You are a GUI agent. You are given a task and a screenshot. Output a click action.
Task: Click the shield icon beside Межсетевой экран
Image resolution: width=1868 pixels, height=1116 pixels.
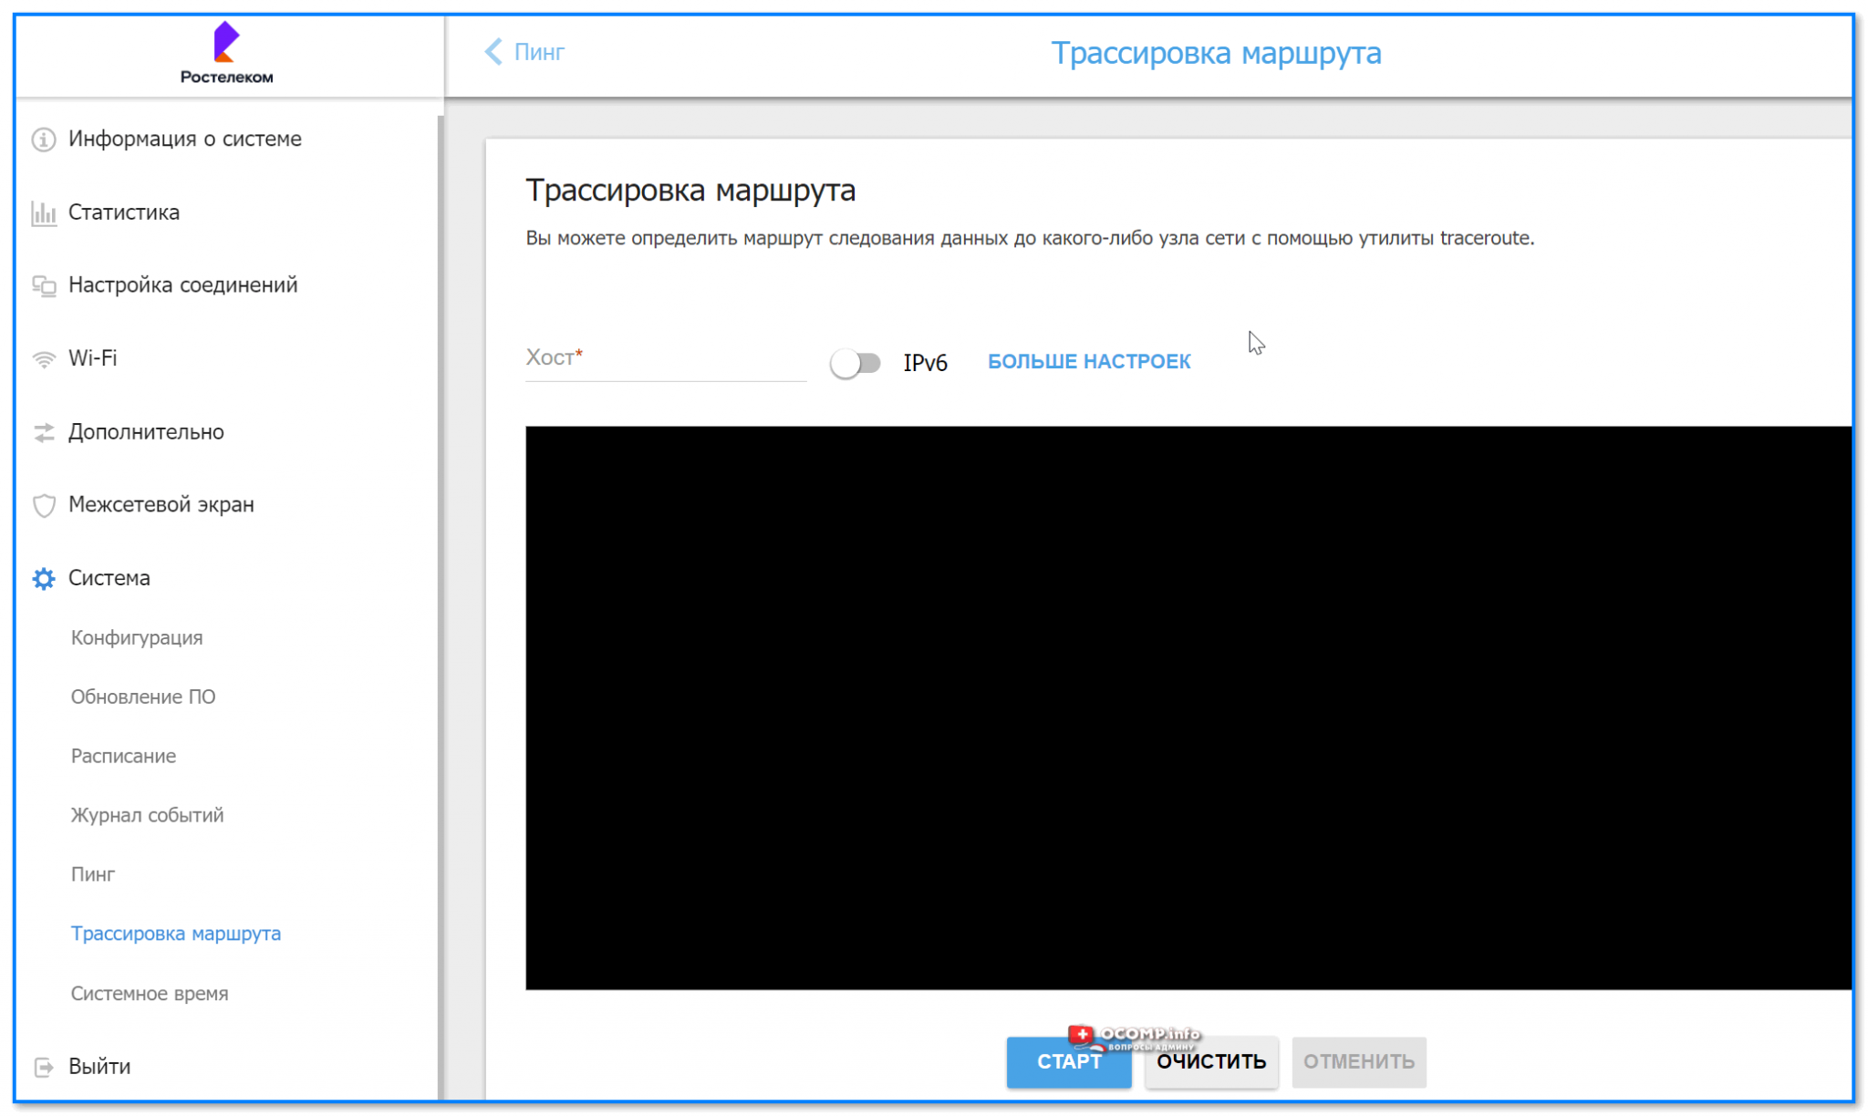pos(44,505)
